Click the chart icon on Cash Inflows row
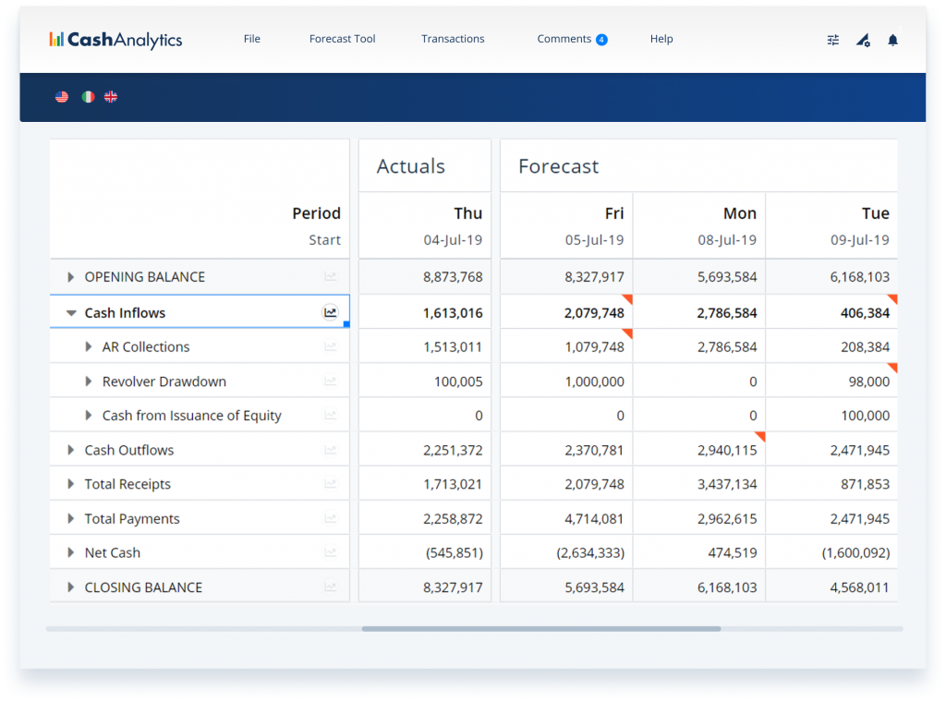946x702 pixels. point(330,312)
